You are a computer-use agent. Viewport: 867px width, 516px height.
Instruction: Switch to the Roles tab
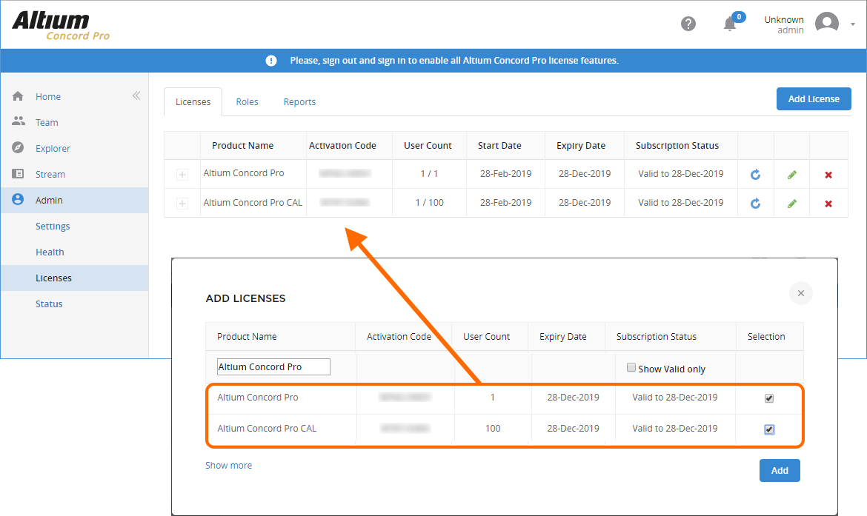pyautogui.click(x=247, y=102)
